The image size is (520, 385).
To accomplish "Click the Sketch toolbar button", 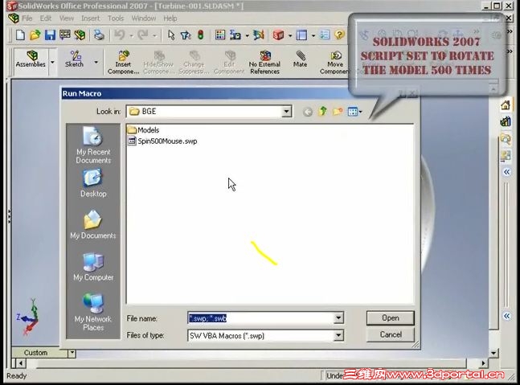I will pos(74,59).
